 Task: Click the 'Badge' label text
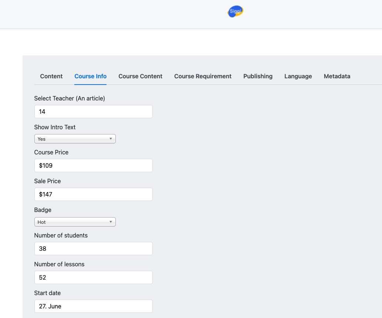(43, 210)
